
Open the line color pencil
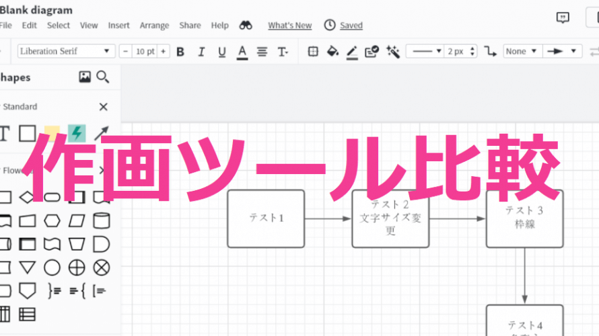point(352,52)
